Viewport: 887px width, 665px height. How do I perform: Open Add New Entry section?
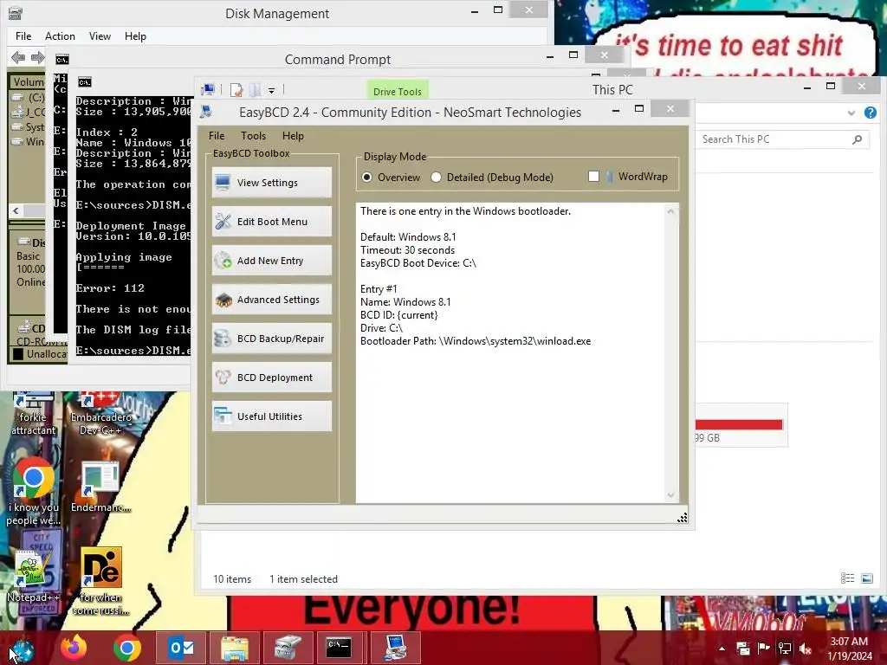click(271, 261)
